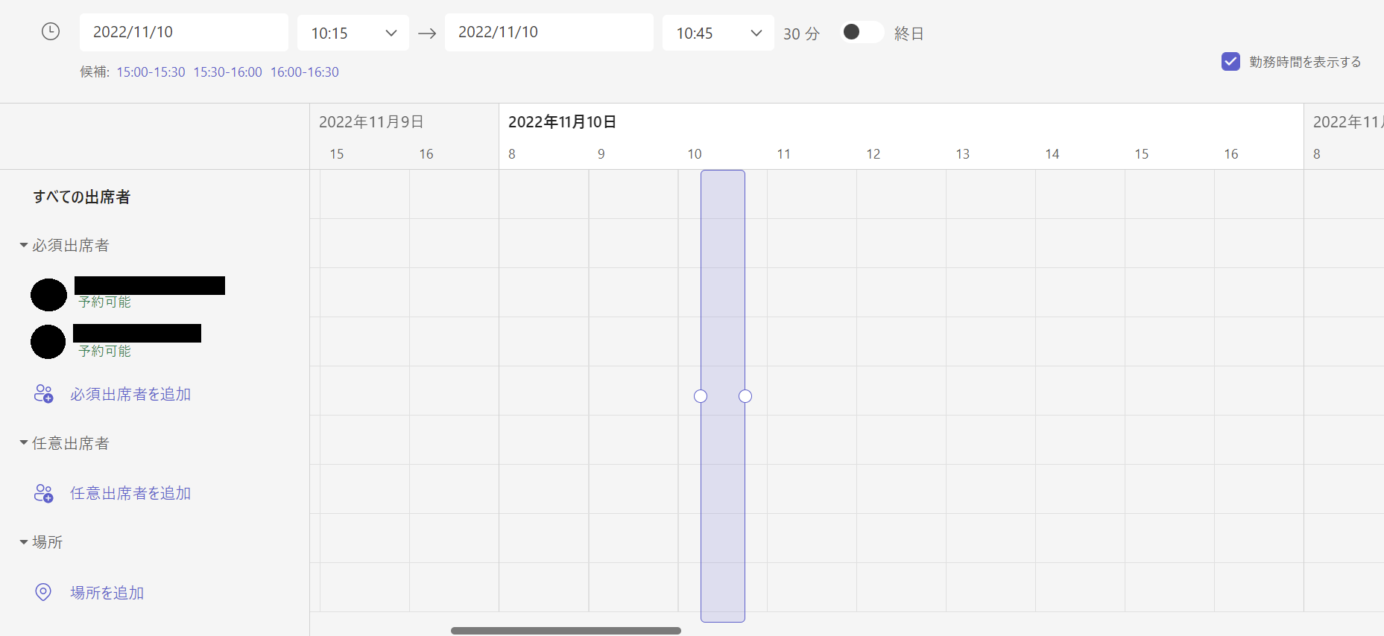Select the suggested time 16:00-16:30
1384x636 pixels.
(305, 72)
